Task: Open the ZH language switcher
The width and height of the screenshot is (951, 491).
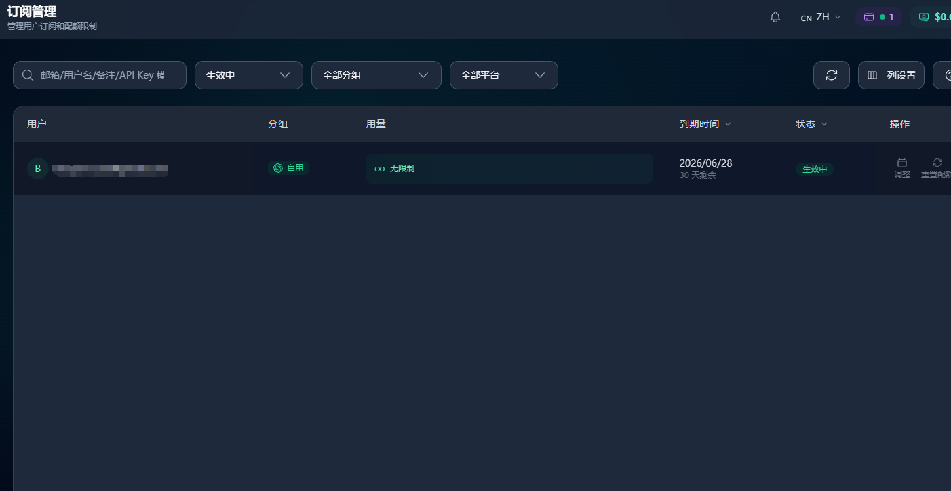Action: 821,17
